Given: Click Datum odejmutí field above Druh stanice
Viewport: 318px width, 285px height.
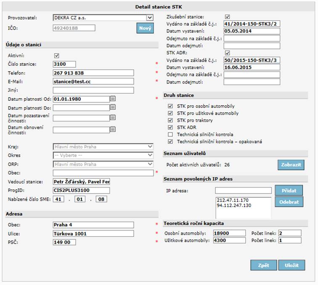Looking at the screenshot, I should pos(252,82).
